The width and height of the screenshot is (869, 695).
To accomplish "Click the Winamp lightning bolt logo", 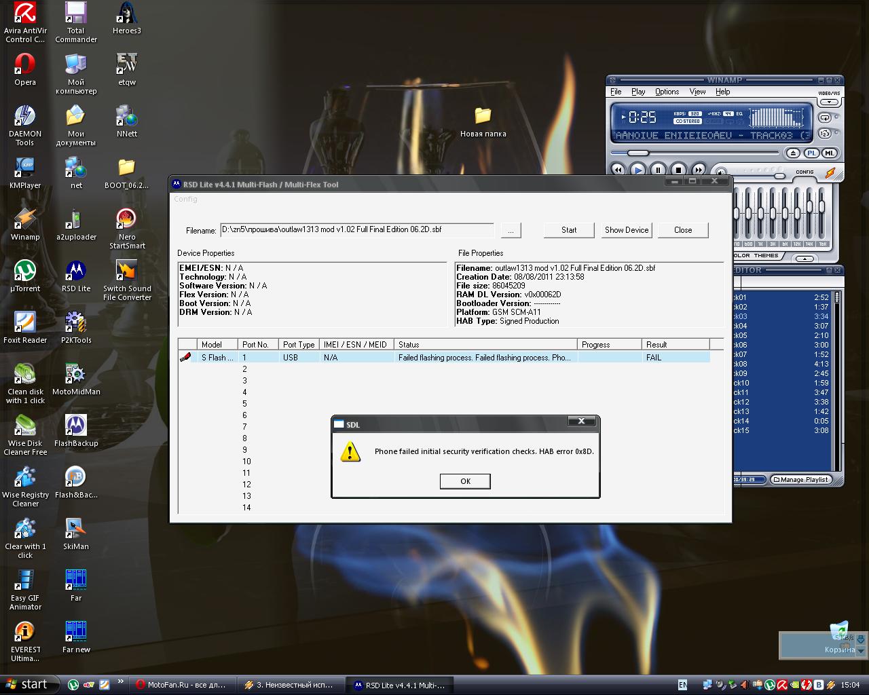I will 830,173.
